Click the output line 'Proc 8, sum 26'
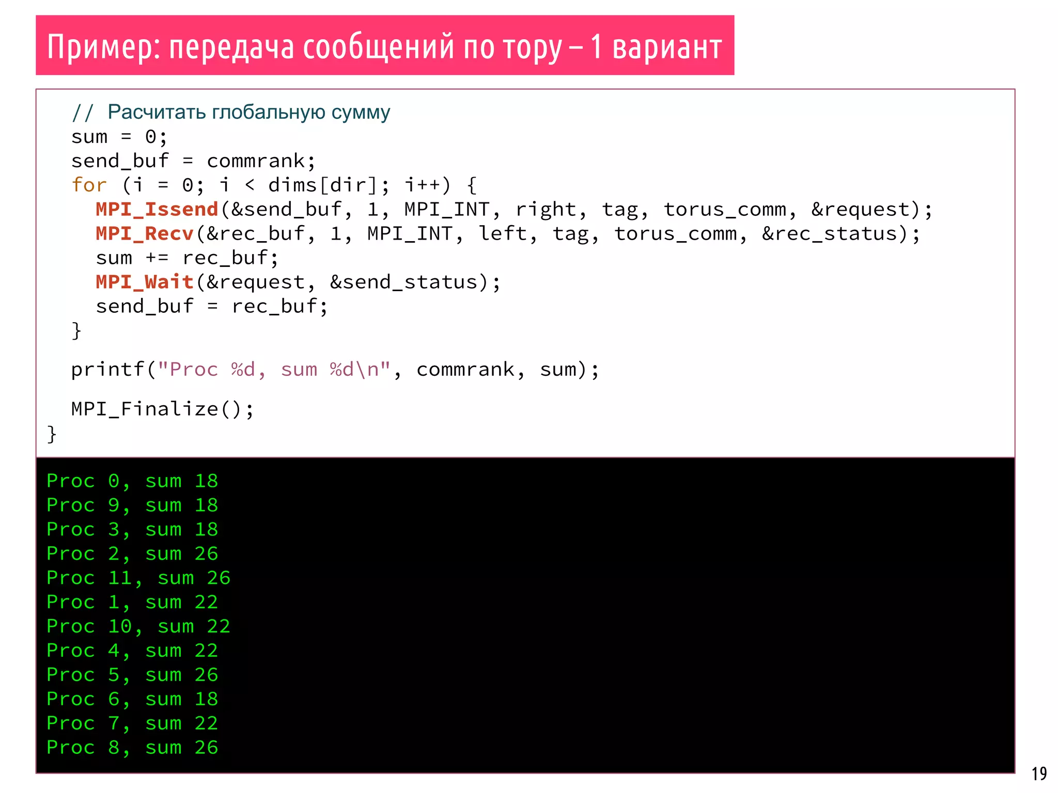This screenshot has height=793, width=1058. pyautogui.click(x=132, y=748)
